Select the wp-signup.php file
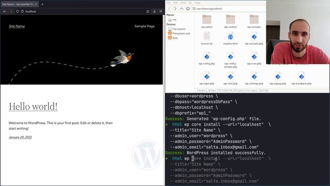 coord(278,79)
